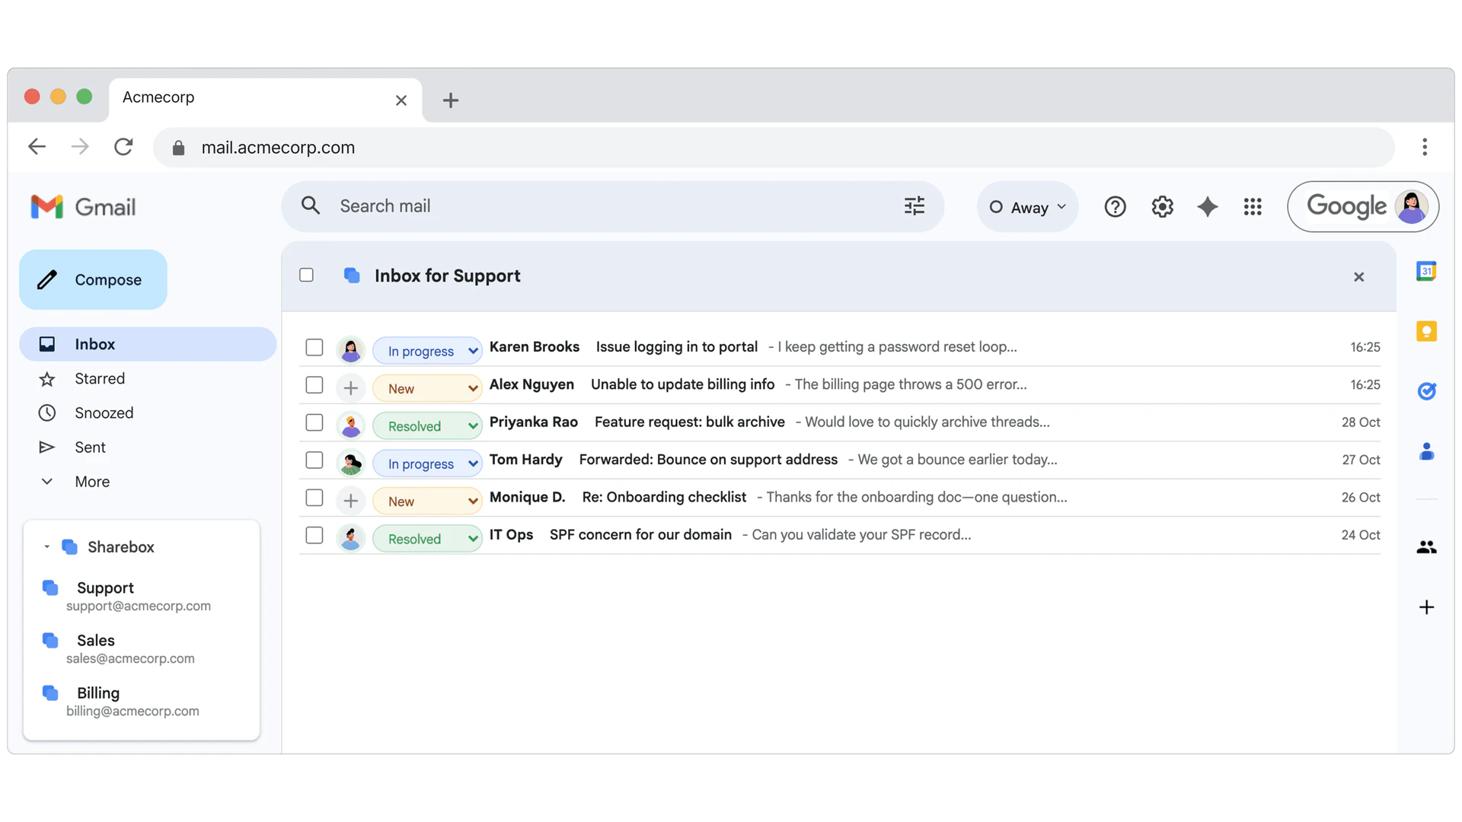The width and height of the screenshot is (1462, 822).
Task: Expand the More sidebar item
Action: [91, 482]
